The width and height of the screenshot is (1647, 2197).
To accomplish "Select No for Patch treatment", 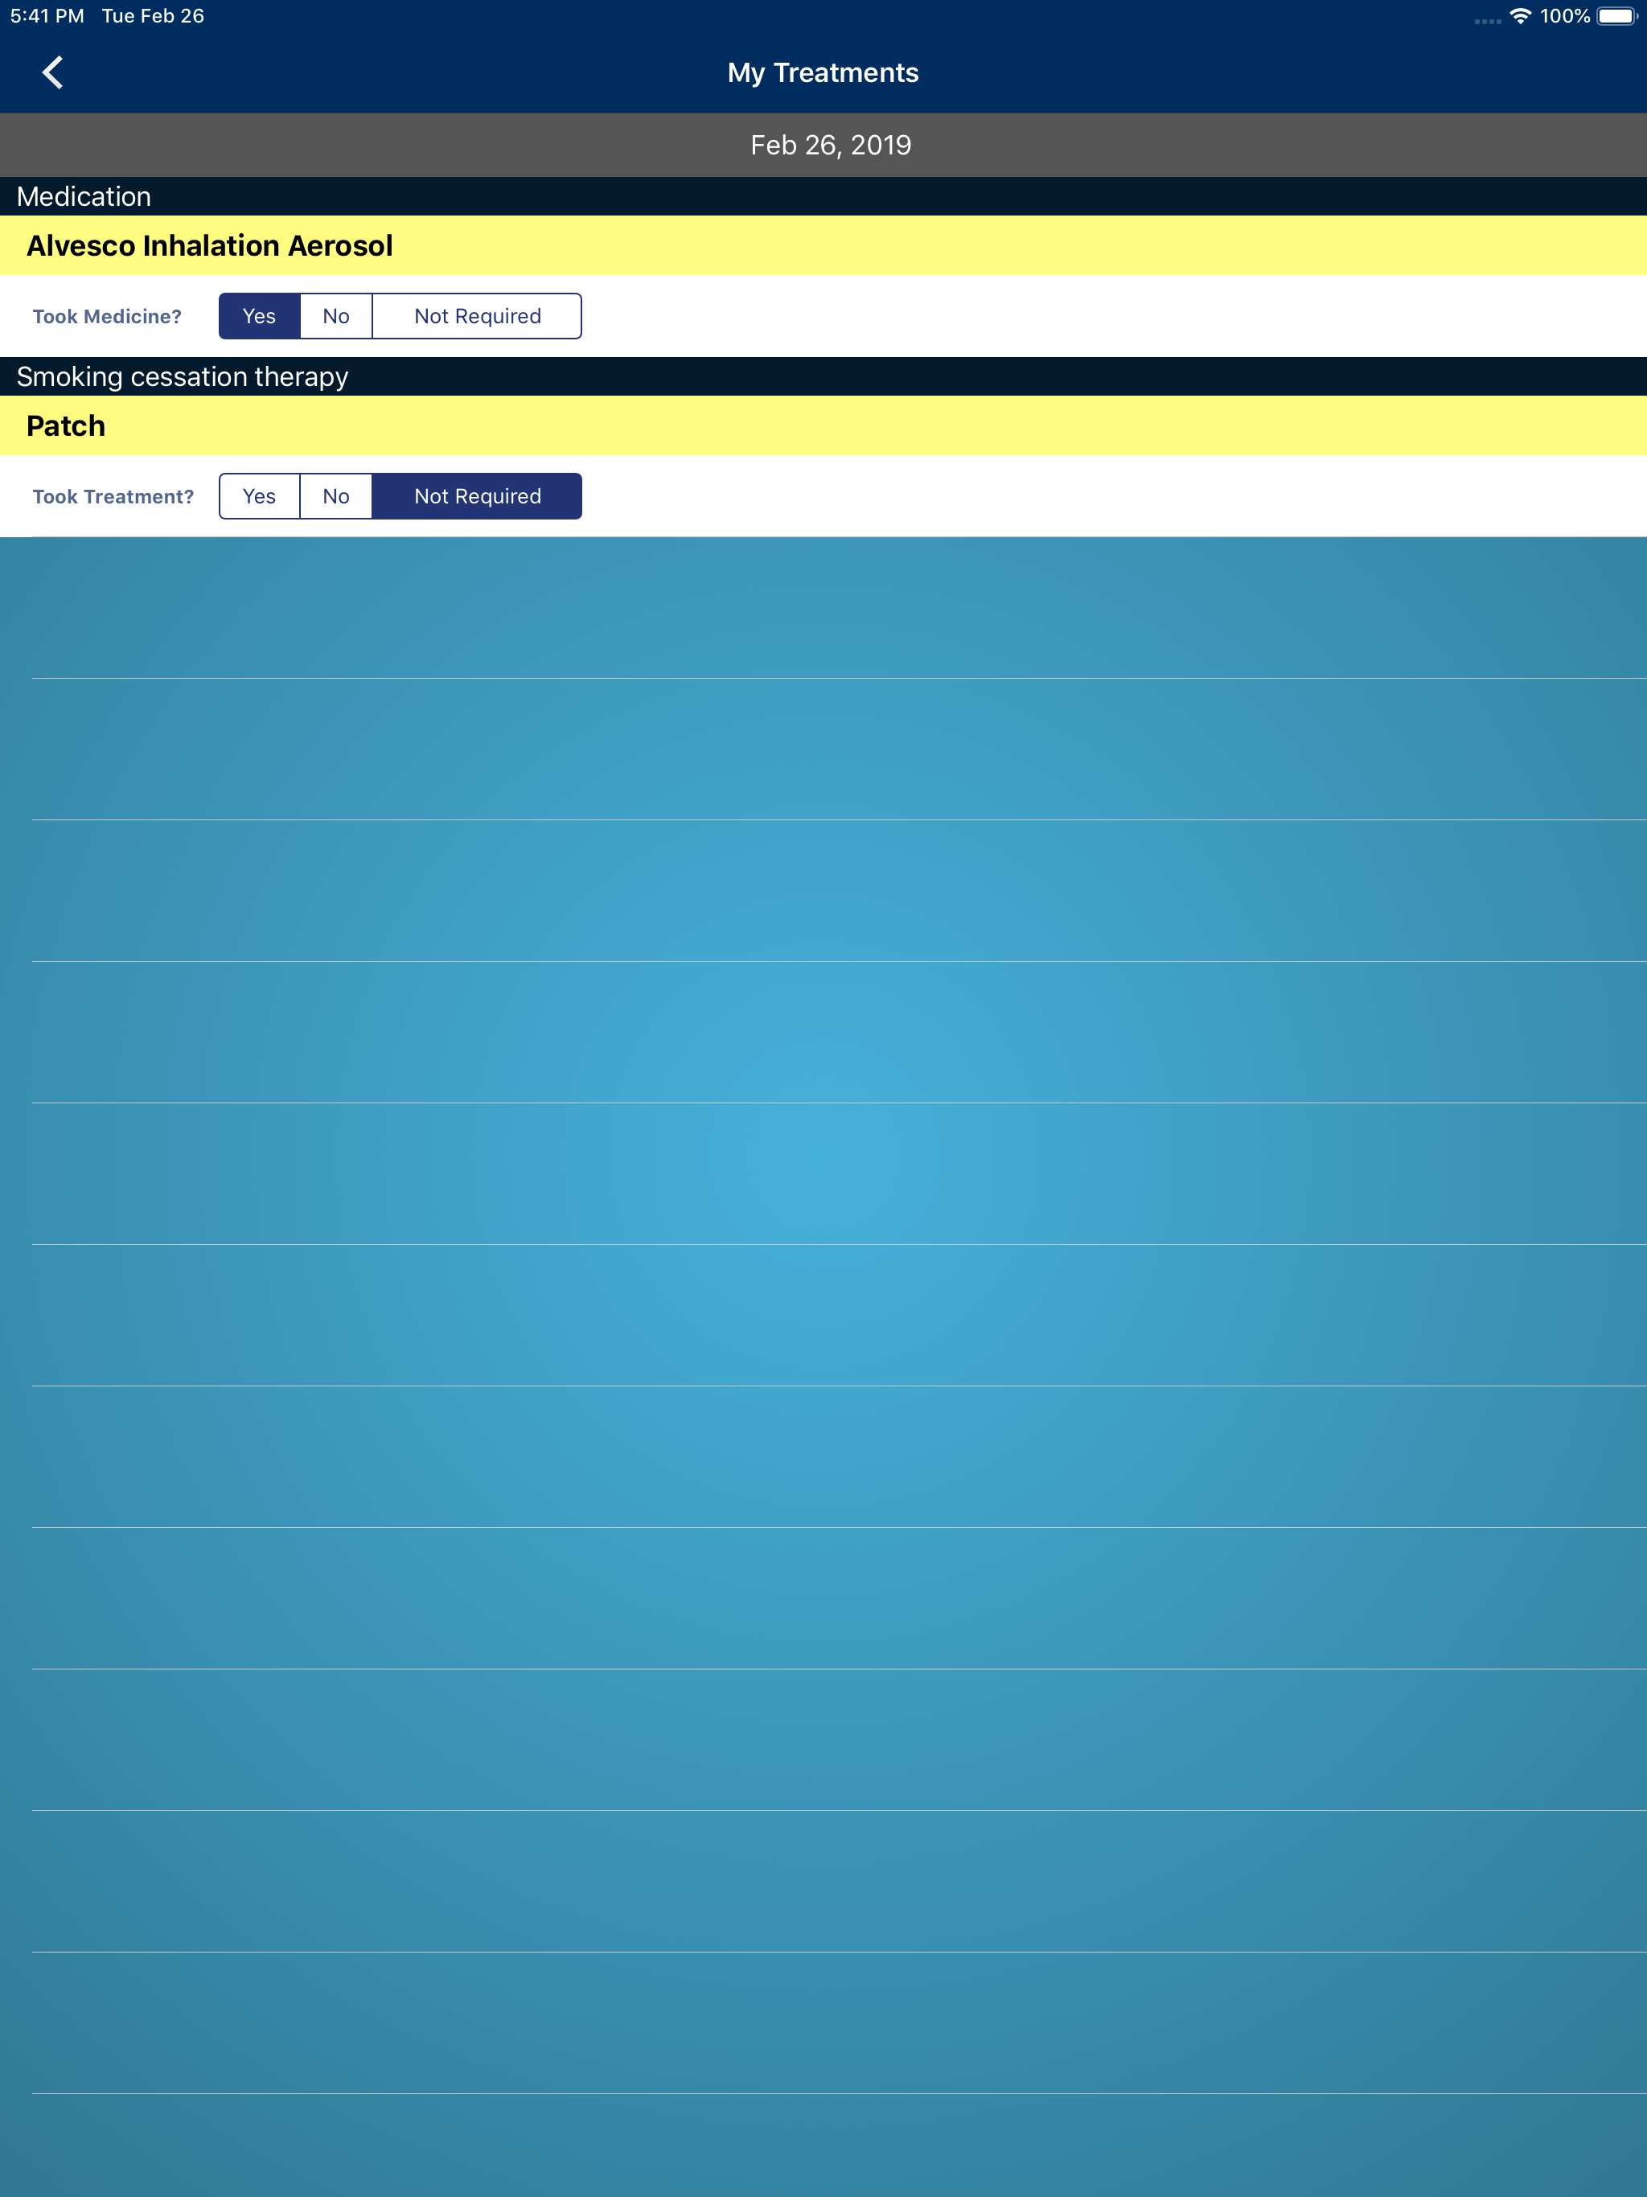I will (x=336, y=497).
